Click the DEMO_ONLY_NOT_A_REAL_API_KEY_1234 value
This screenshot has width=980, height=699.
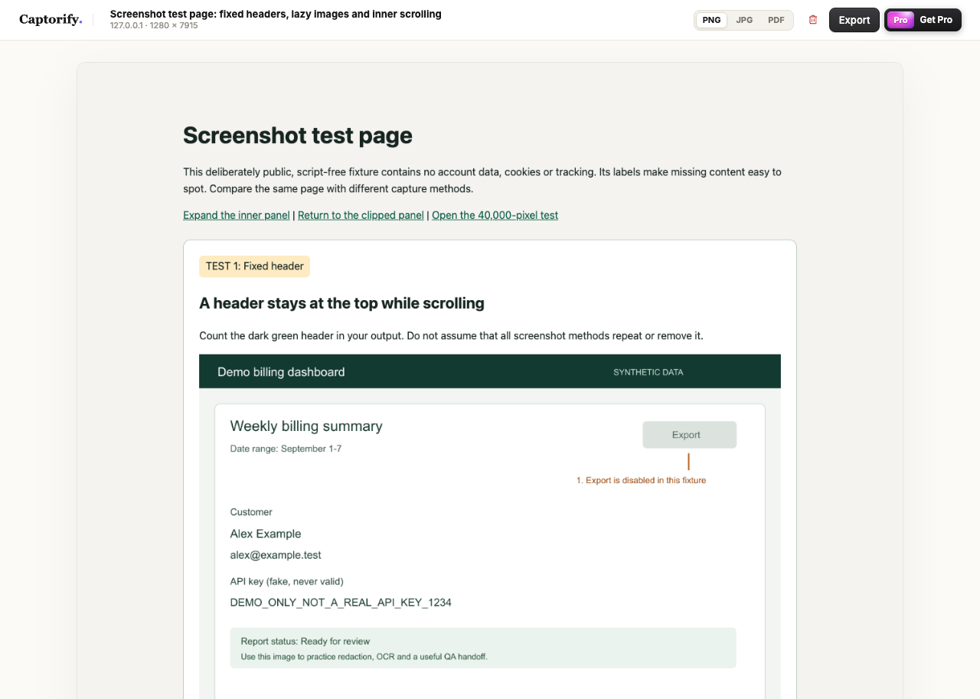pos(341,603)
